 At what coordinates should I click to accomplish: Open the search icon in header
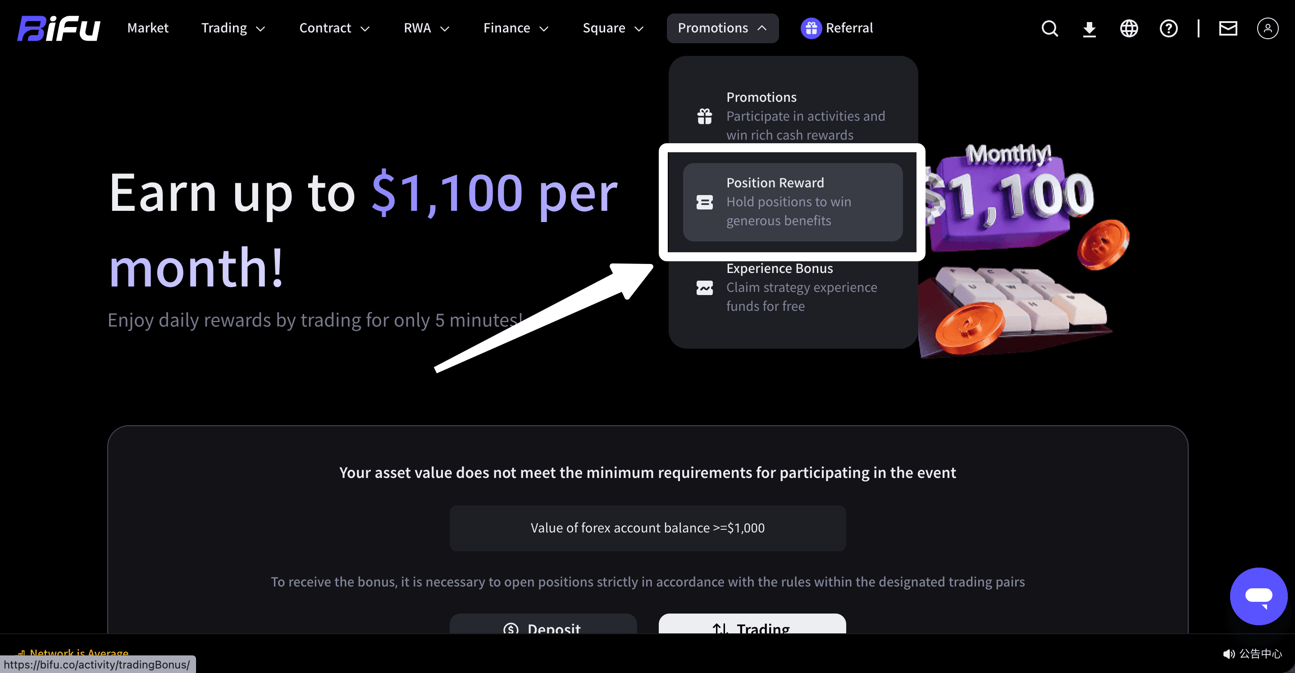point(1049,28)
